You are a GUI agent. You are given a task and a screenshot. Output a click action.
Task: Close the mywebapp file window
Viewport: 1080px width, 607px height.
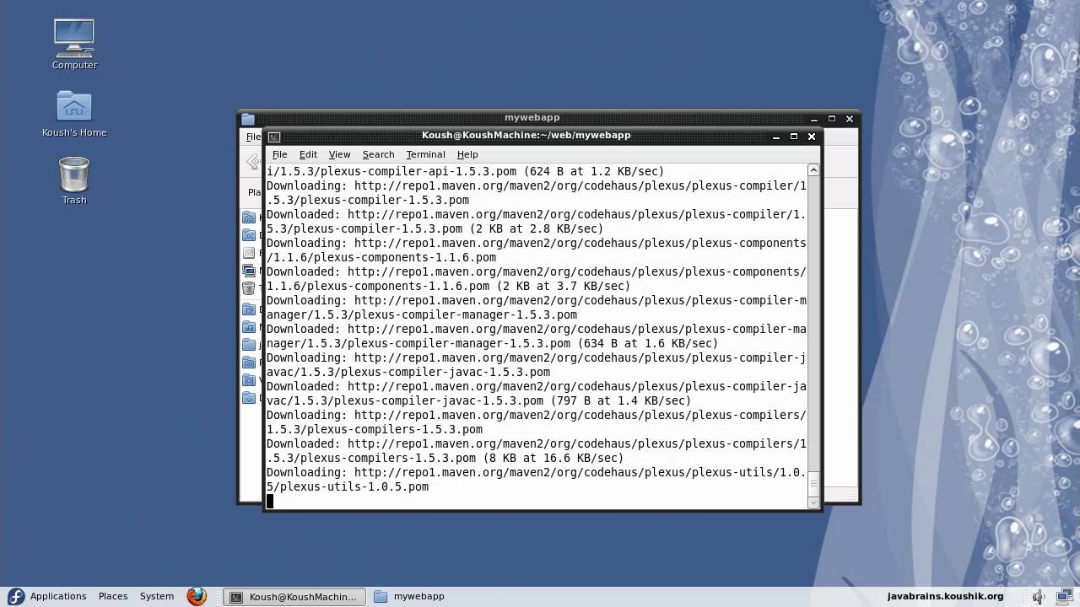(x=850, y=119)
